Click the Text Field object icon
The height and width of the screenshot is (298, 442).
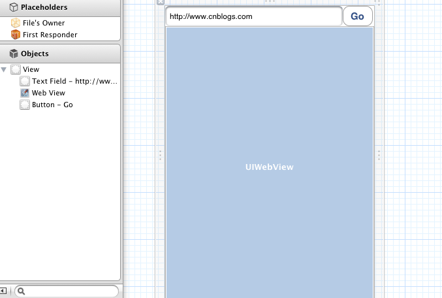(x=25, y=81)
